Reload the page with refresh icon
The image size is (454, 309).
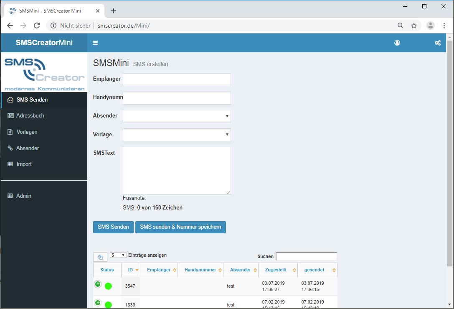point(37,26)
